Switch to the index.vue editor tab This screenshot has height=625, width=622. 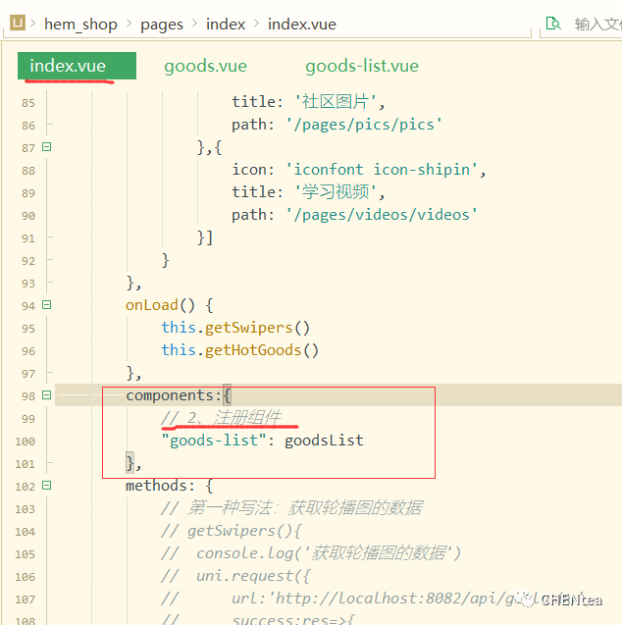[x=68, y=66]
